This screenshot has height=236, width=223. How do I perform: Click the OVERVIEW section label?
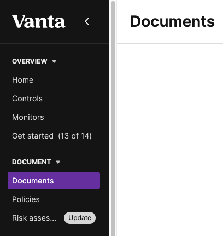coord(30,61)
